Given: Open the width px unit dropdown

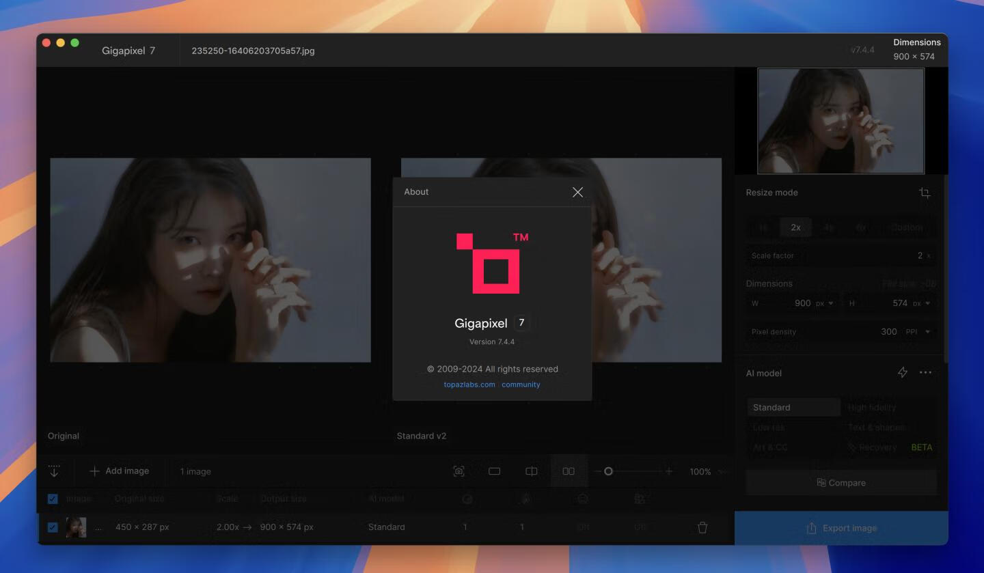Looking at the screenshot, I should [x=825, y=303].
